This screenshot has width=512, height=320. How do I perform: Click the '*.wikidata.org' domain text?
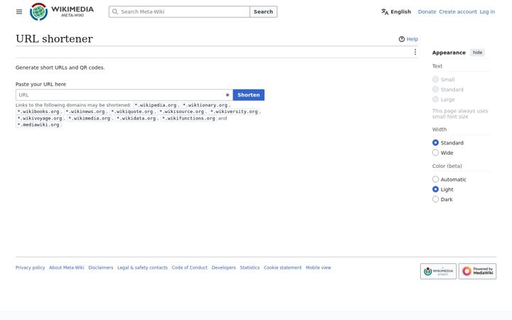coord(136,119)
